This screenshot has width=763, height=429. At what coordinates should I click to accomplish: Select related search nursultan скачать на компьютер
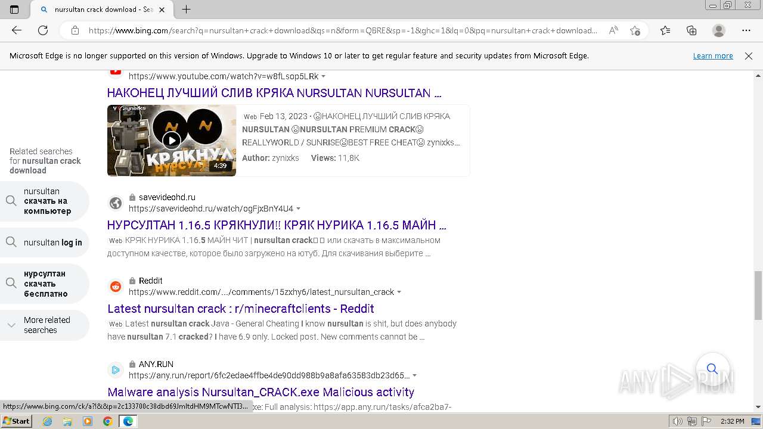45,201
